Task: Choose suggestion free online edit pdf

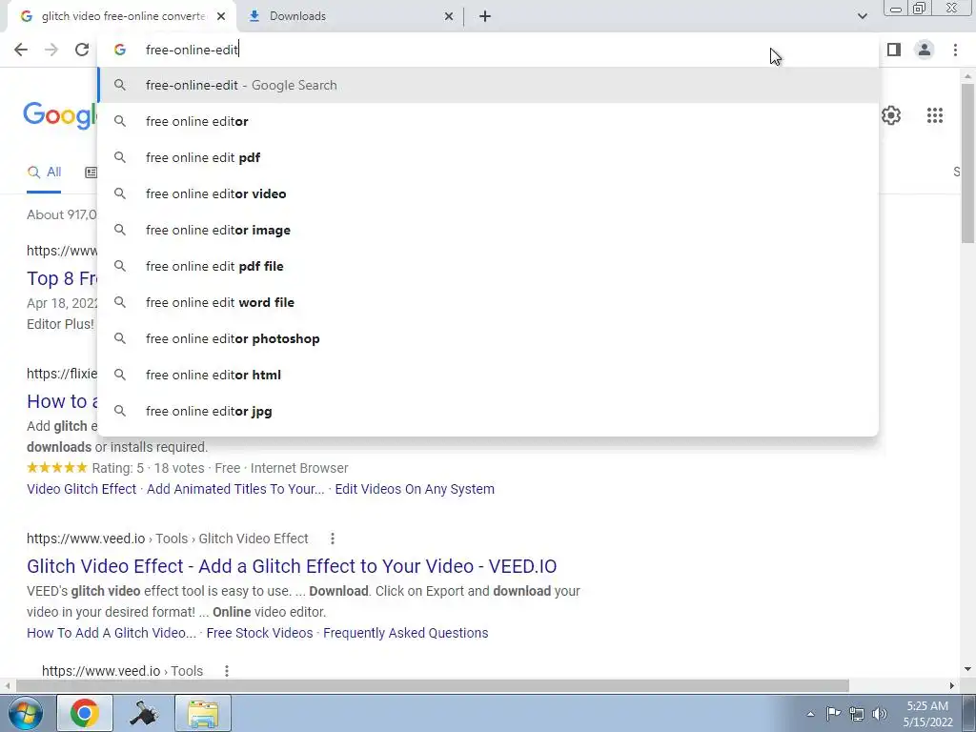Action: pos(488,157)
